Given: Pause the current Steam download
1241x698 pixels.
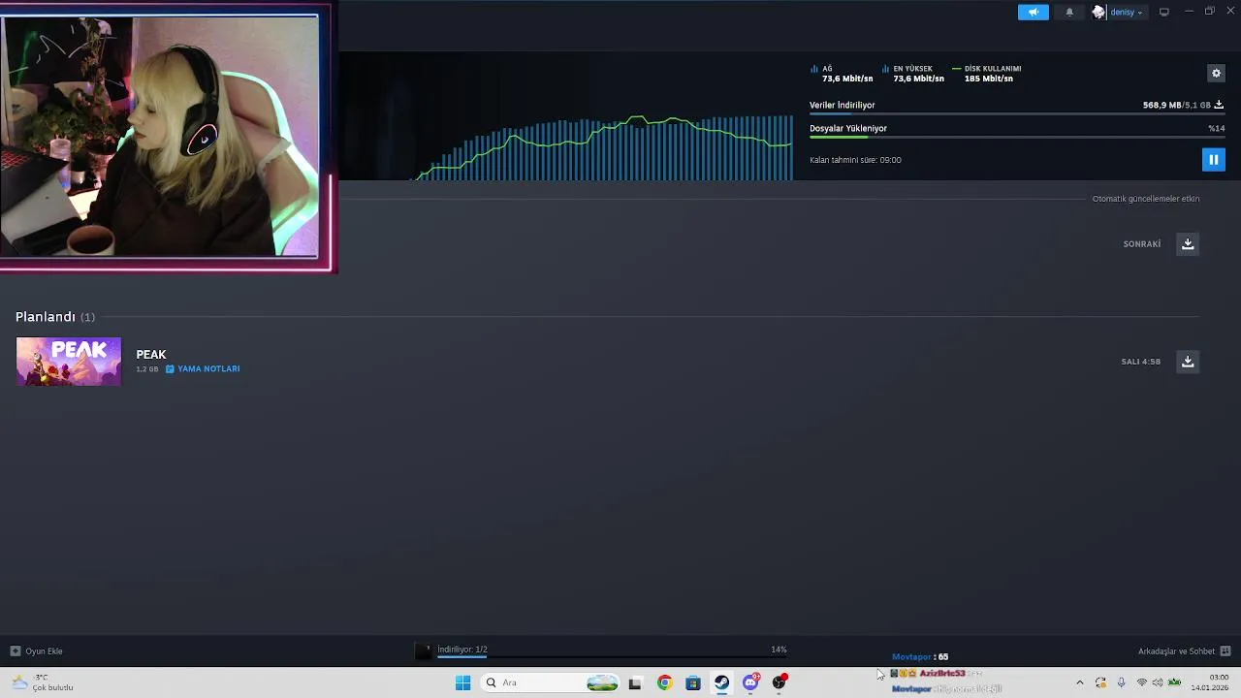Looking at the screenshot, I should 1213,159.
